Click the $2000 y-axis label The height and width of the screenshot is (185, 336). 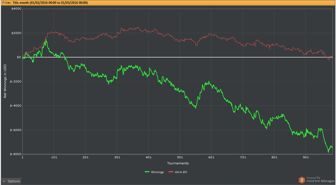[x=17, y=33]
